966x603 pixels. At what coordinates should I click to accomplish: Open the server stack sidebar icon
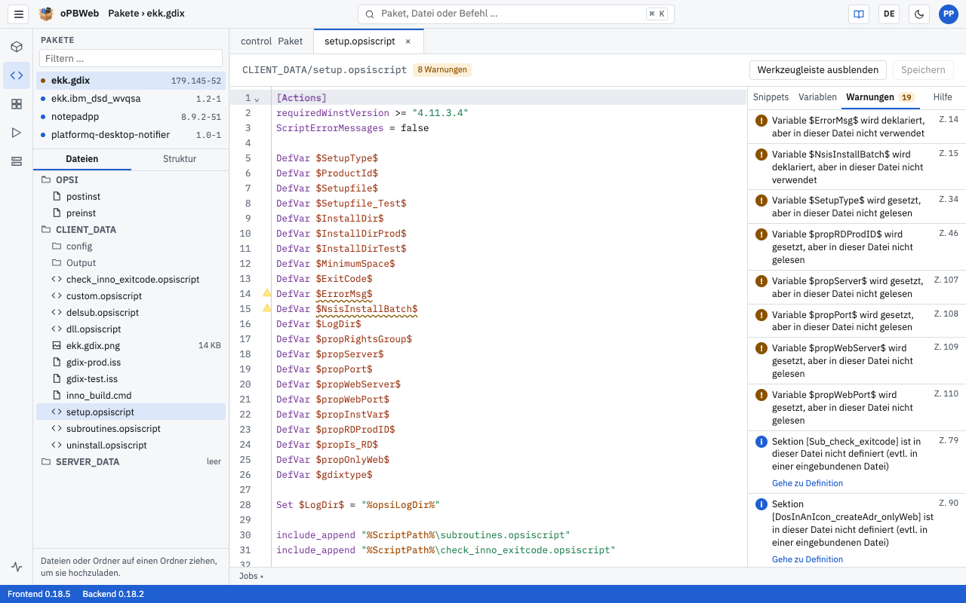[17, 161]
